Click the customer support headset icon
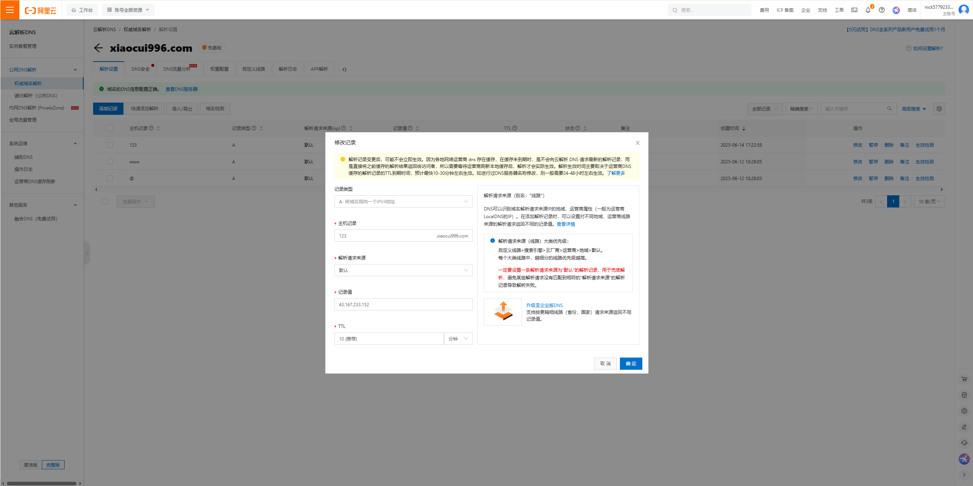The height and width of the screenshot is (486, 973). coord(964,442)
